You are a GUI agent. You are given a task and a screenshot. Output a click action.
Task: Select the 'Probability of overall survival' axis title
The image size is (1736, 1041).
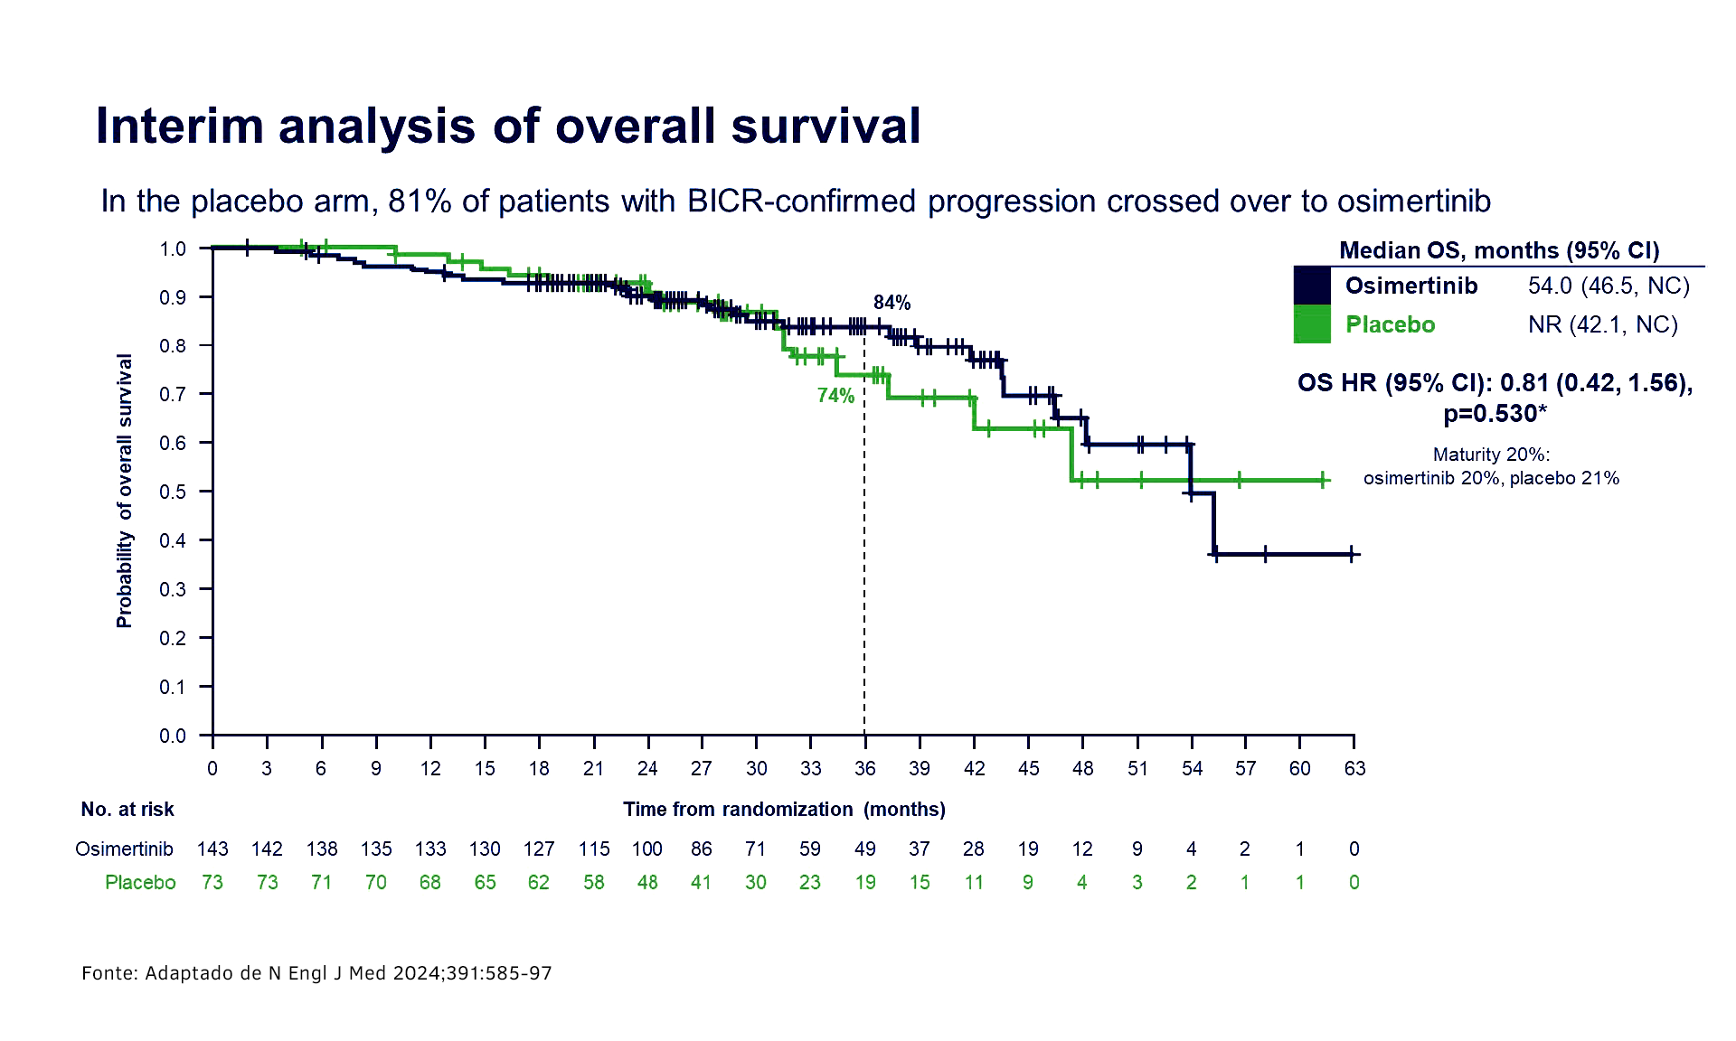[124, 491]
